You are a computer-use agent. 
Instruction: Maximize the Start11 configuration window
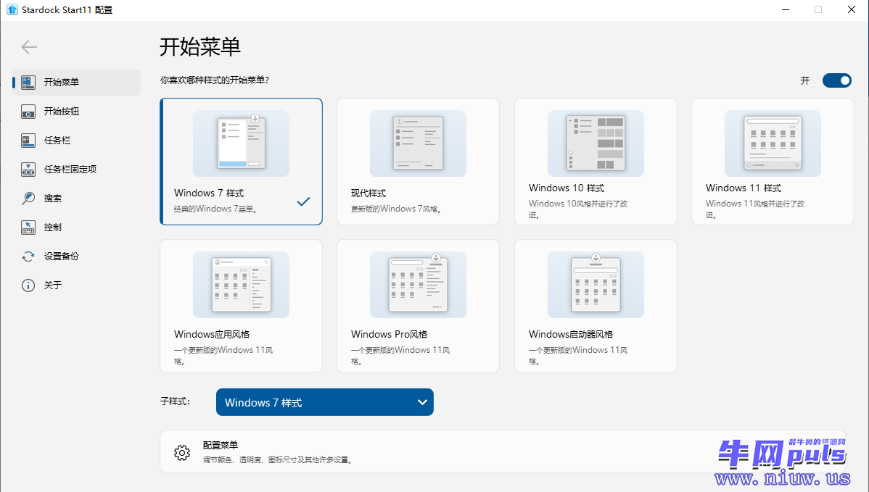[818, 9]
